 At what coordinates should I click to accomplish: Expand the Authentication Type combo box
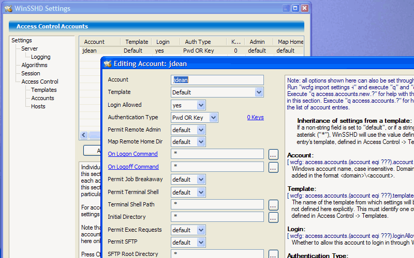pyautogui.click(x=213, y=118)
